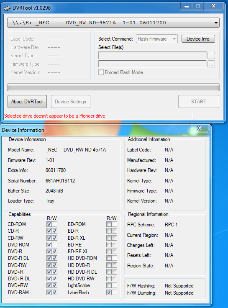Image resolution: width=228 pixels, height=308 pixels.
Task: Toggle DVD-R DL write checkbox
Action: [x=54, y=258]
